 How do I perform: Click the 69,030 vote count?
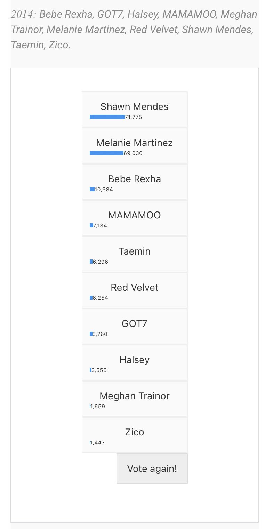click(x=133, y=153)
